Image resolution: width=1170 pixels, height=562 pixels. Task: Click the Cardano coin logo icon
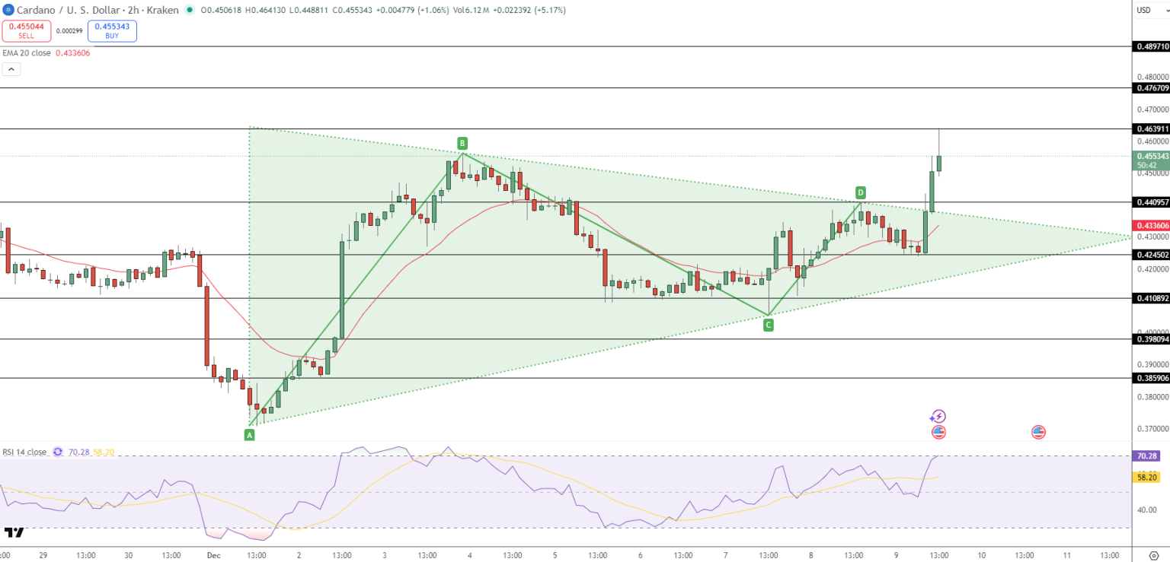coord(8,11)
